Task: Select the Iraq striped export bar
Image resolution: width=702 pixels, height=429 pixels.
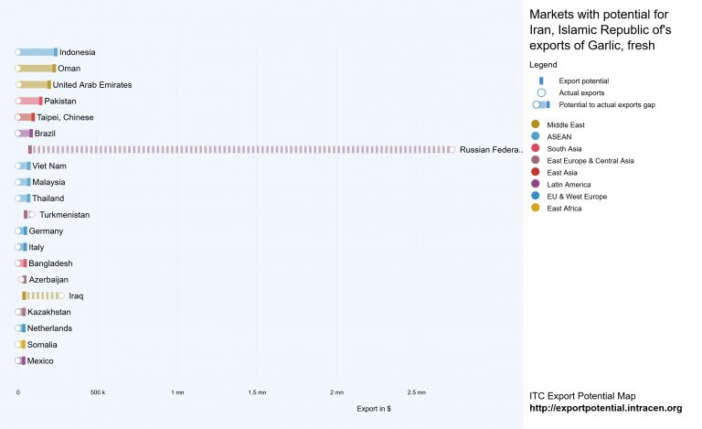Action: click(43, 295)
